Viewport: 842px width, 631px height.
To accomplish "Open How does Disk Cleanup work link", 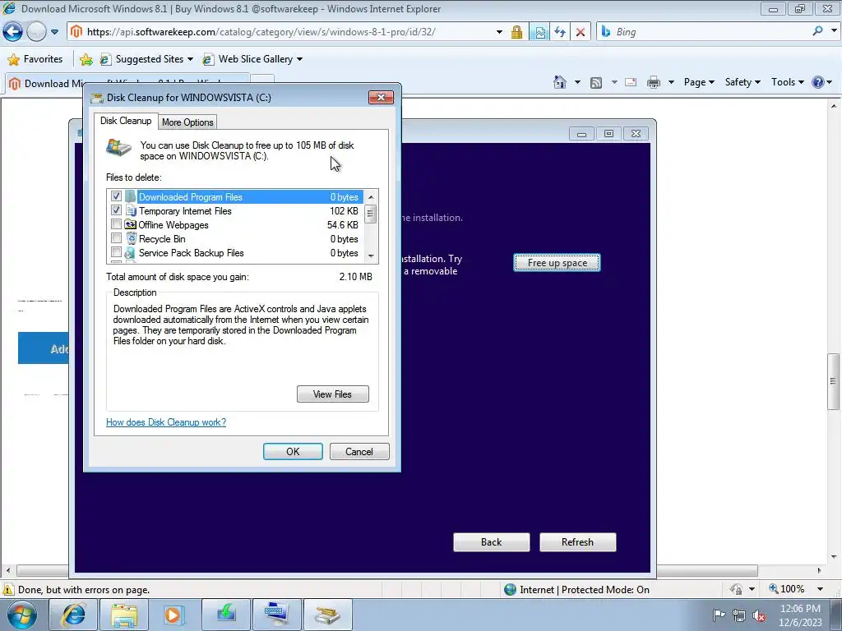I will coord(166,422).
